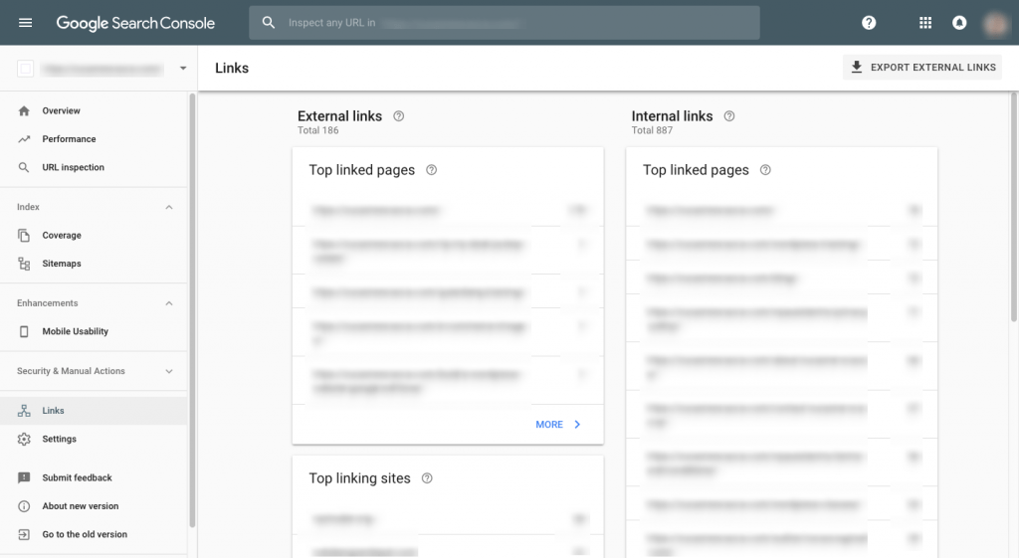The image size is (1019, 558).
Task: Click the search magnifier icon in URL bar
Action: (x=269, y=23)
